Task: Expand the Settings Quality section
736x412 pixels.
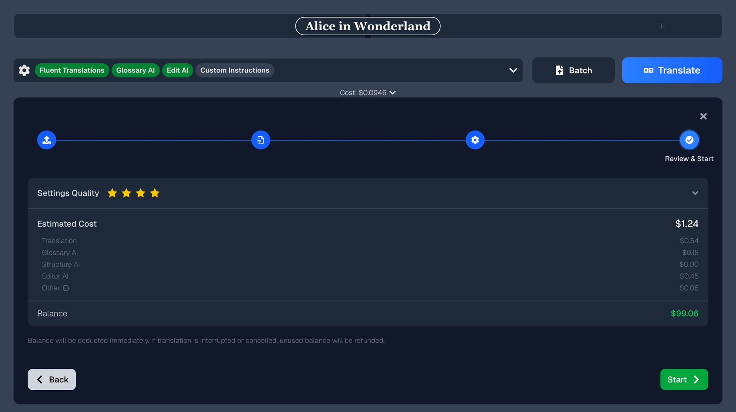Action: click(695, 193)
